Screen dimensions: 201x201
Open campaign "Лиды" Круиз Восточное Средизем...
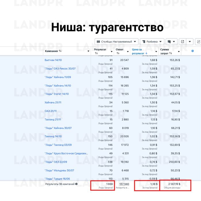(66, 153)
